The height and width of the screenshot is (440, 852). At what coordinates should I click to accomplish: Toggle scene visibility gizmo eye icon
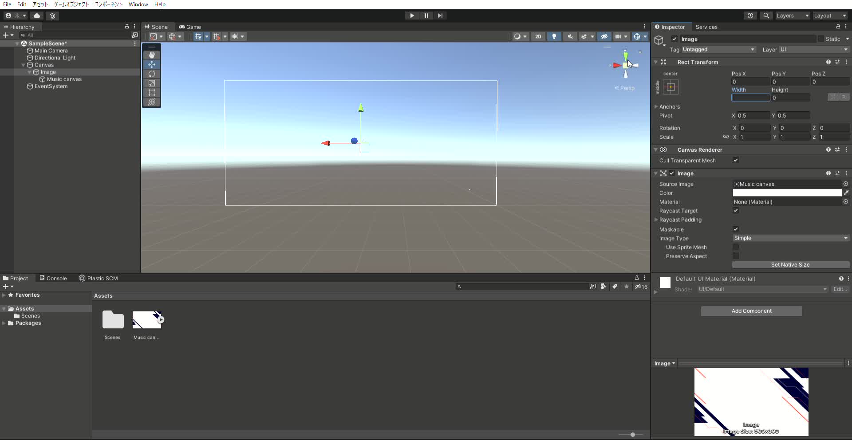(x=604, y=36)
